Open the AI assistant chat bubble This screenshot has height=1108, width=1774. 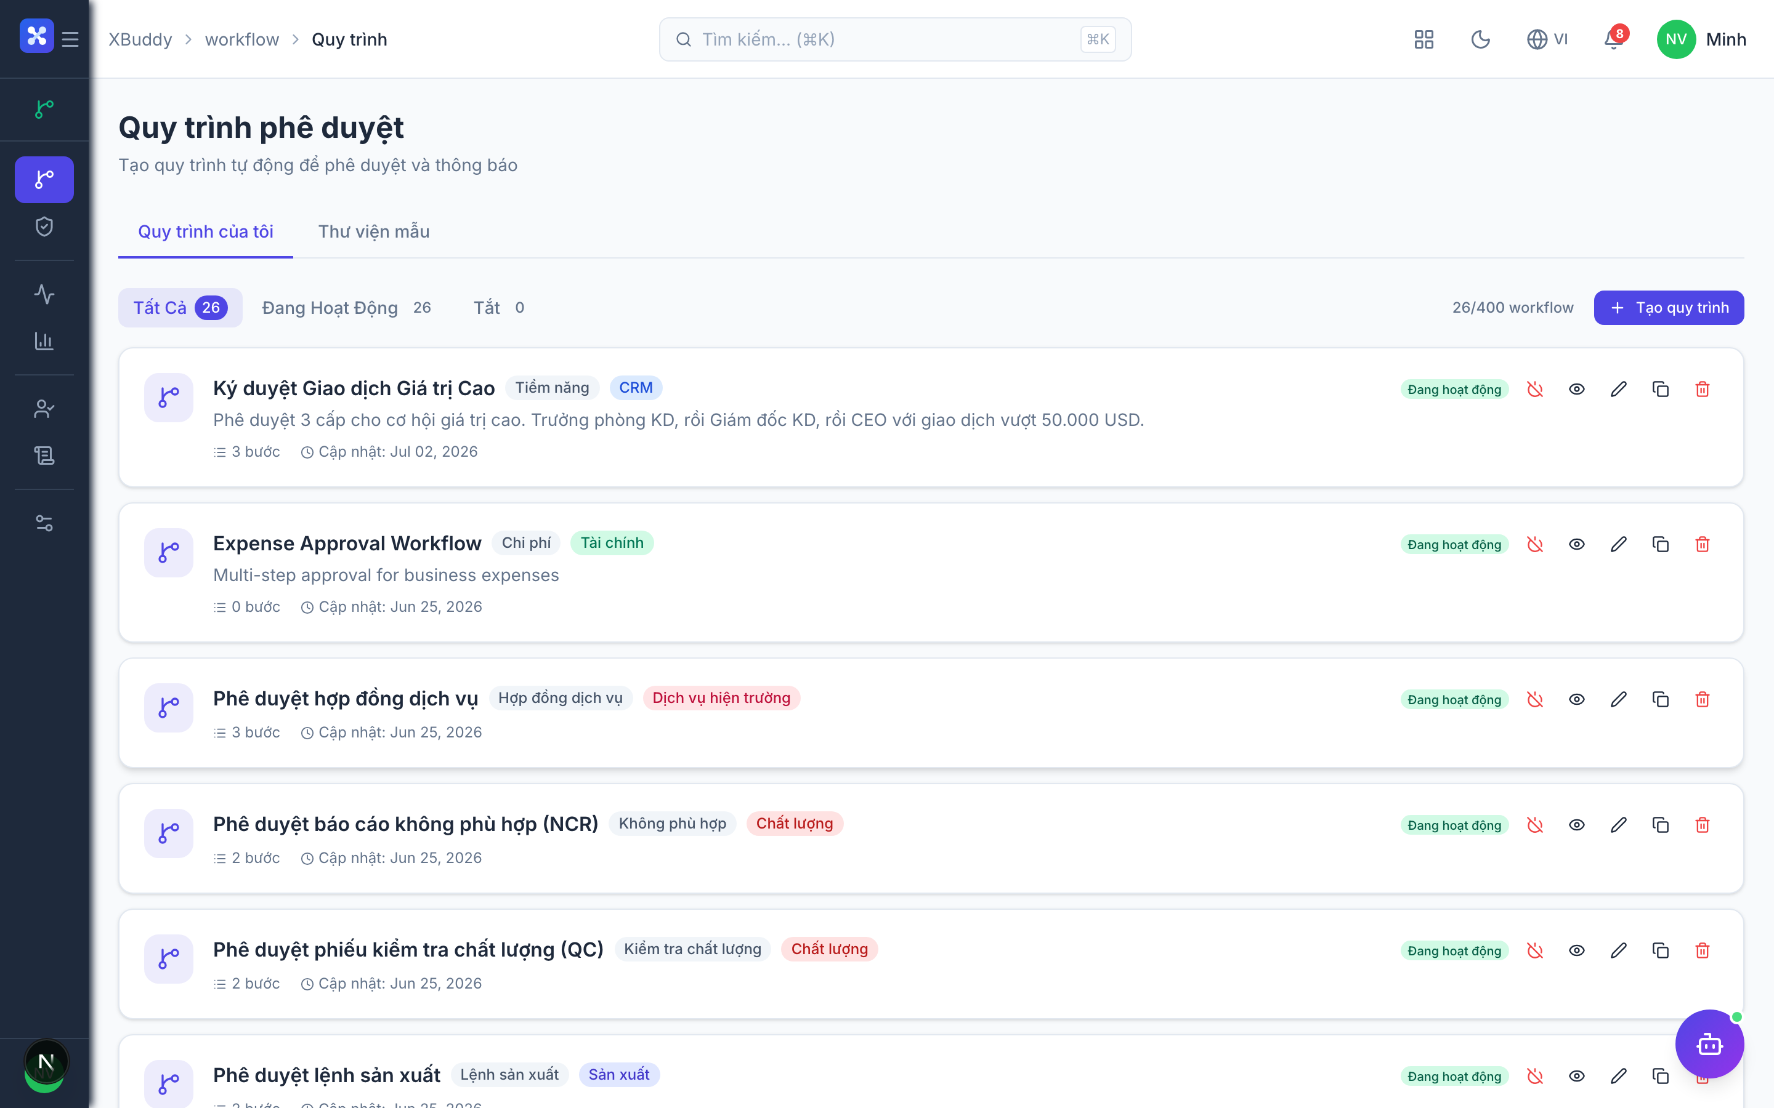[1709, 1043]
